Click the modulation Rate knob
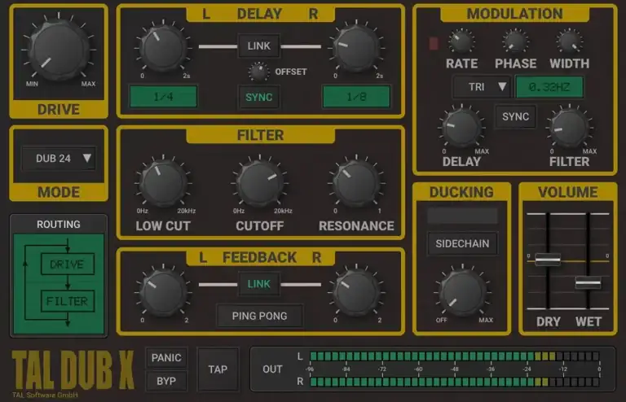 click(x=461, y=42)
